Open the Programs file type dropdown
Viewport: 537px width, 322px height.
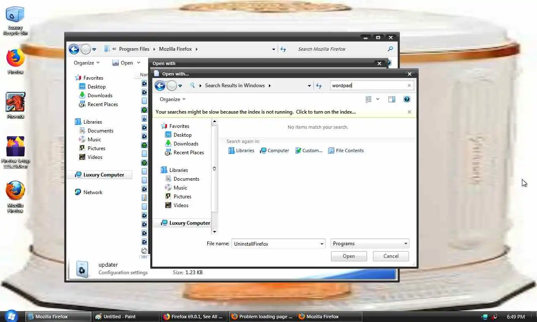pyautogui.click(x=370, y=244)
